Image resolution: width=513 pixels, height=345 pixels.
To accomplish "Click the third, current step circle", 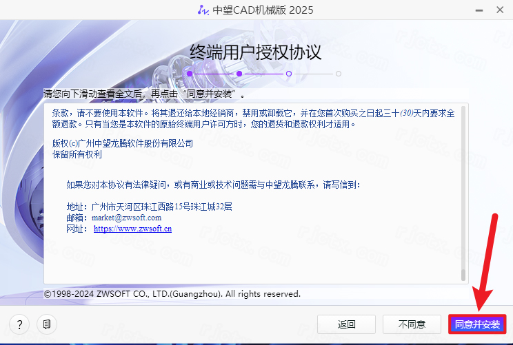I will pos(289,73).
